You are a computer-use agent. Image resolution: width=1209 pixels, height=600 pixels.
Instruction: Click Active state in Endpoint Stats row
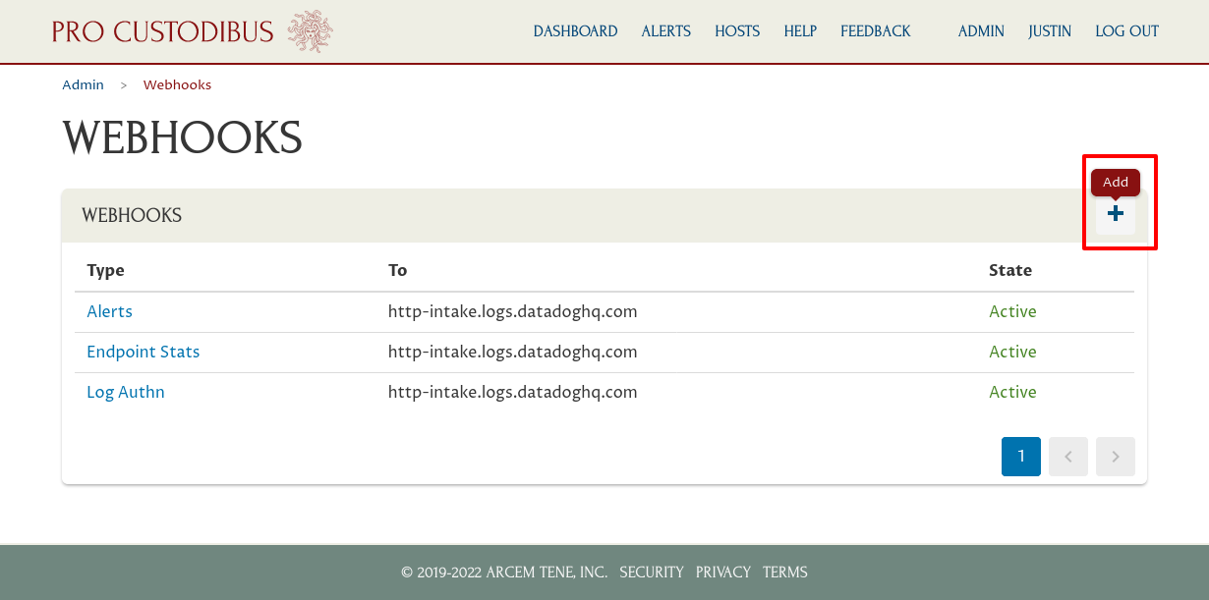[x=1012, y=352]
